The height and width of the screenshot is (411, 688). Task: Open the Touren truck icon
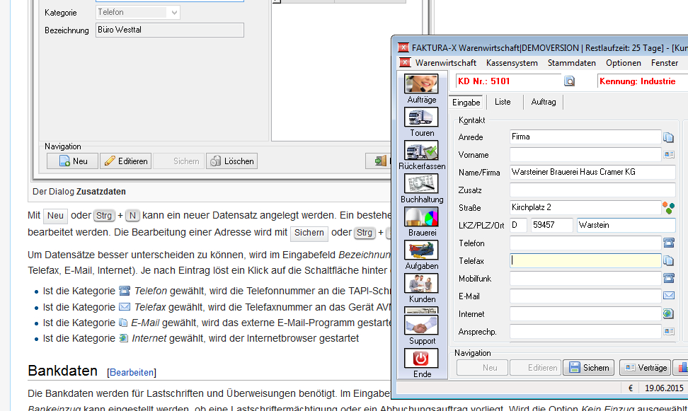pyautogui.click(x=421, y=117)
